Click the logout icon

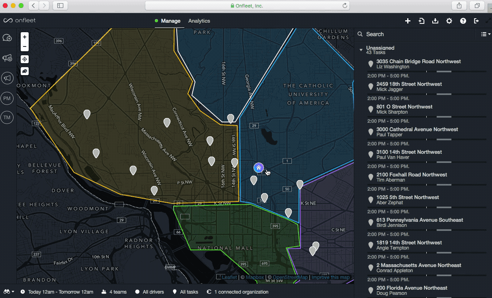click(476, 21)
